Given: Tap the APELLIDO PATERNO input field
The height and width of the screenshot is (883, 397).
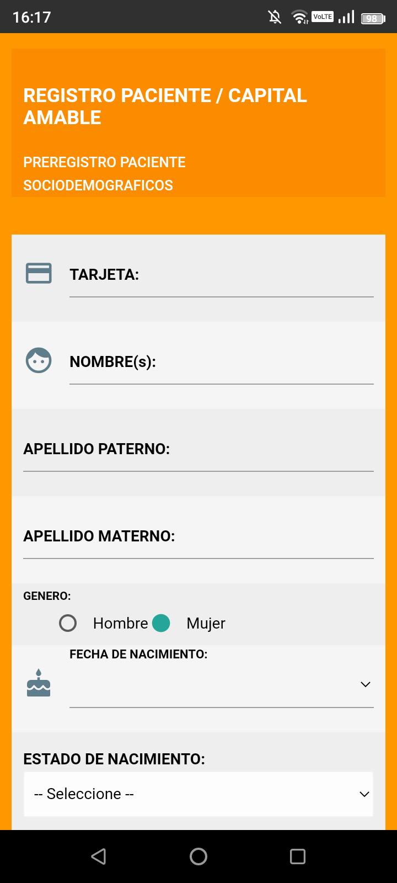Looking at the screenshot, I should click(198, 449).
